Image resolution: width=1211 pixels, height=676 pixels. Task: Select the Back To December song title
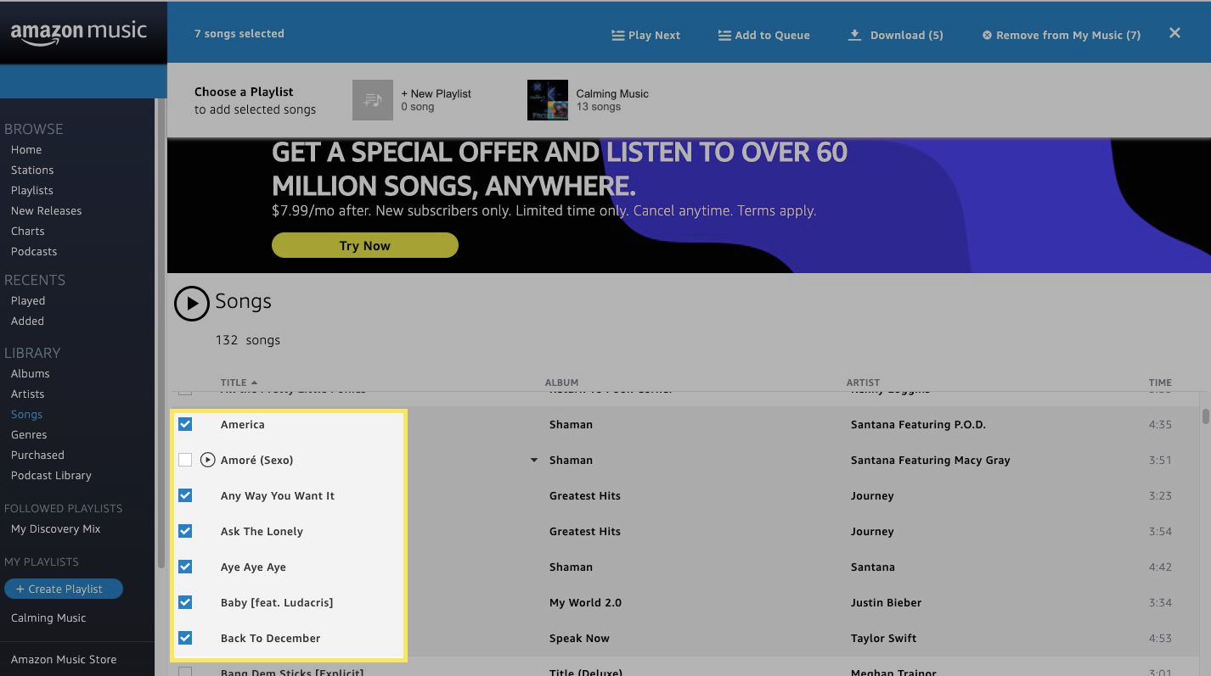click(x=270, y=638)
